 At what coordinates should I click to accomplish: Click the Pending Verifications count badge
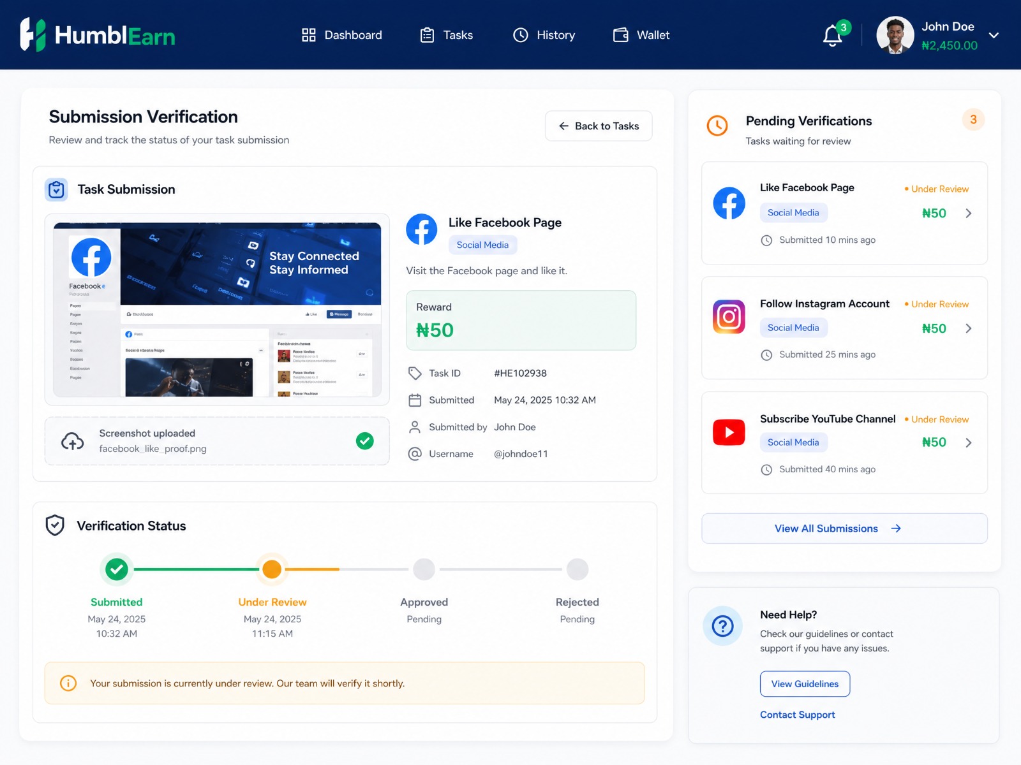click(973, 119)
